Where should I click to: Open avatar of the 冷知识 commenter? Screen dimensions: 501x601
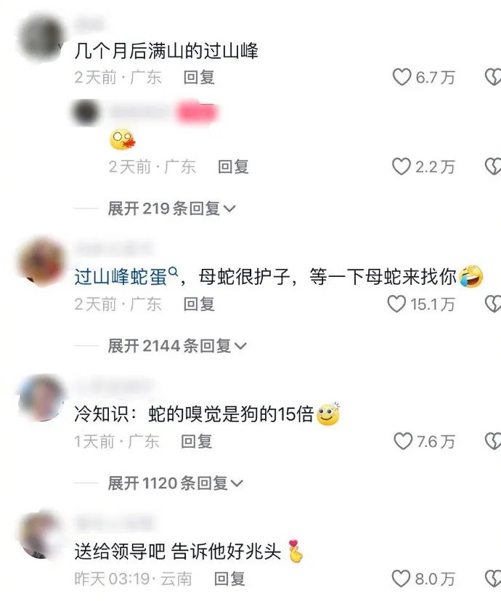[41, 398]
